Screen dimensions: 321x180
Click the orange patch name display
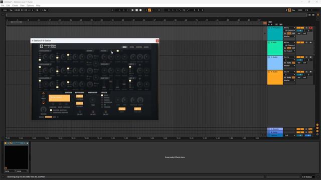[59, 98]
